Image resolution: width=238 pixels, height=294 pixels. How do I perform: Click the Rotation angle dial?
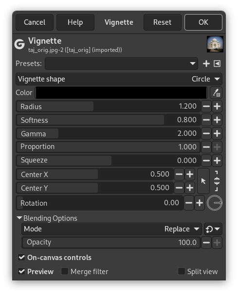click(215, 203)
